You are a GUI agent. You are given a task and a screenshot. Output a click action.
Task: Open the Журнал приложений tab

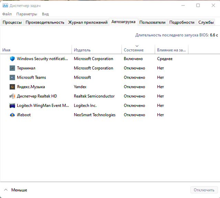point(88,22)
